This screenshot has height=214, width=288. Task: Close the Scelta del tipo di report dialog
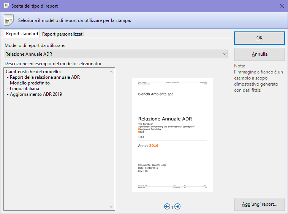coord(282,6)
